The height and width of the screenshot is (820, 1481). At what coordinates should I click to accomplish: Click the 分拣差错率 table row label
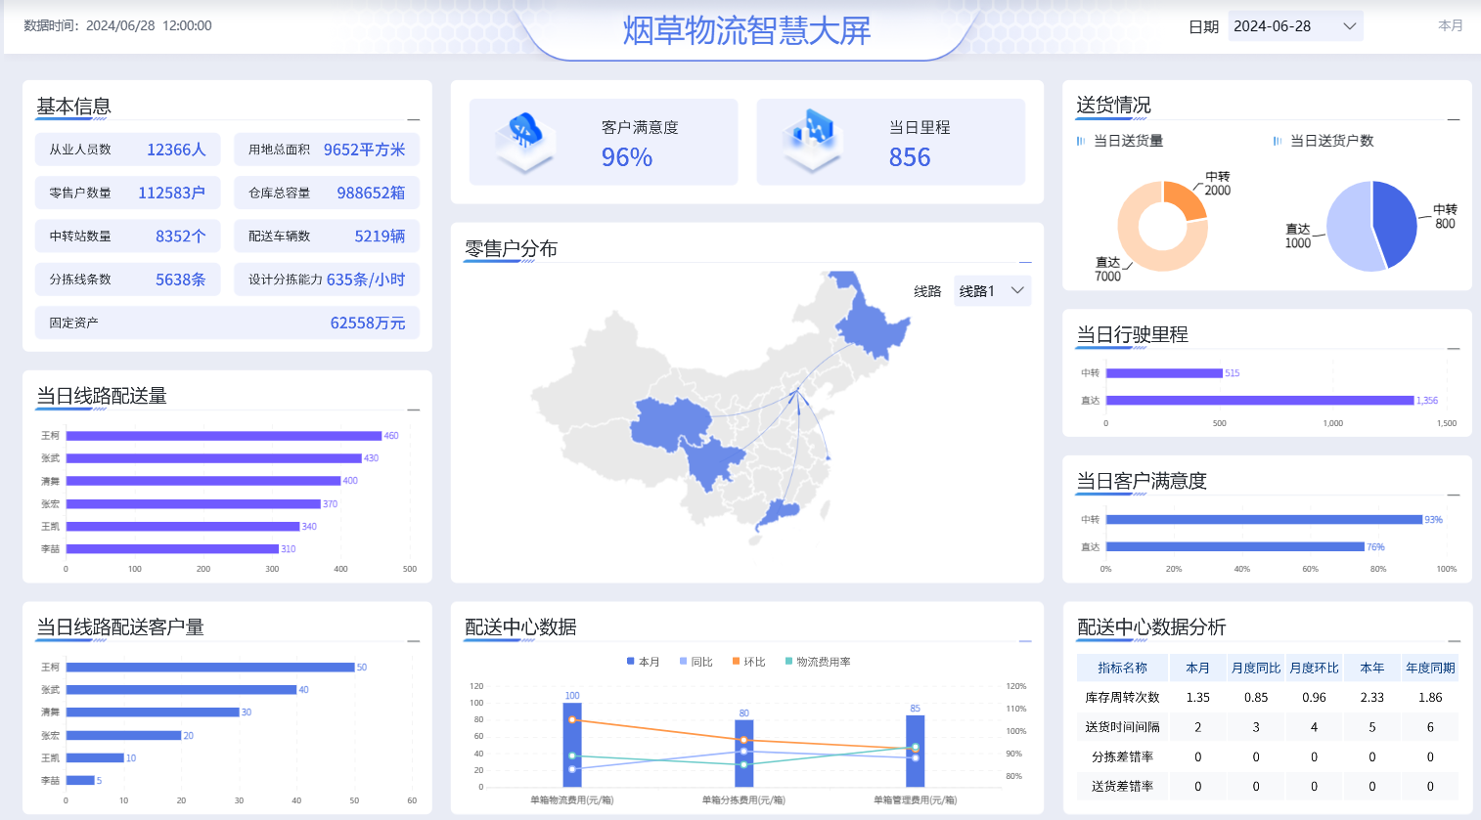(x=1122, y=756)
